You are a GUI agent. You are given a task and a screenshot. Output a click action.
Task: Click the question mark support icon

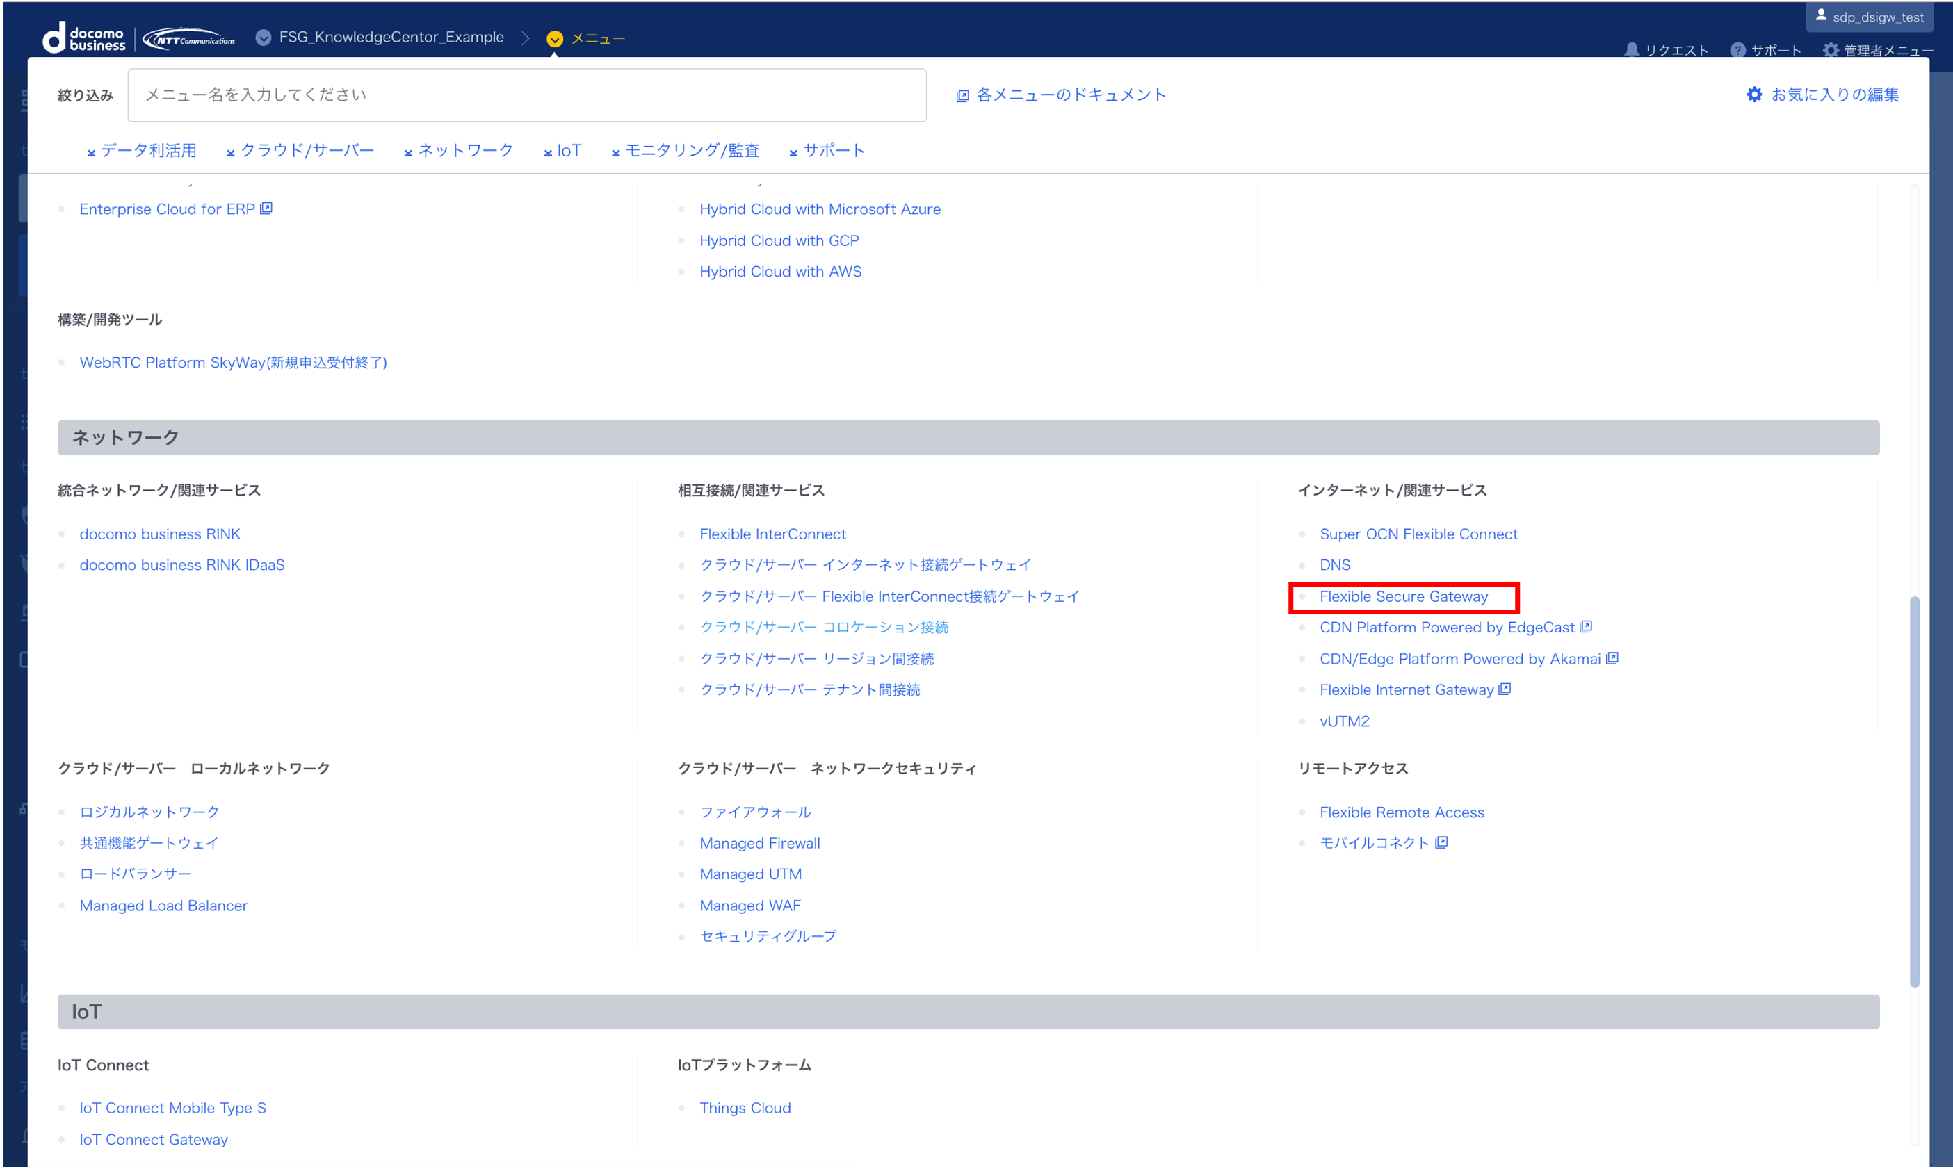1737,49
